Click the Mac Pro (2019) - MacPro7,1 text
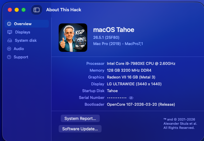 pos(118,44)
